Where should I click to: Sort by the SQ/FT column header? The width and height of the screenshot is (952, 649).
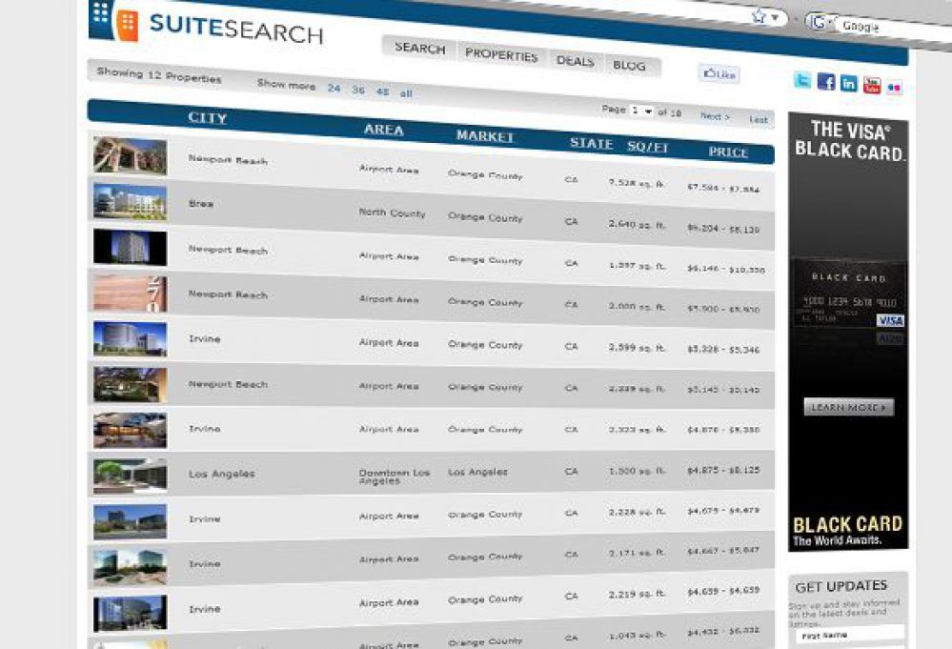(x=647, y=147)
